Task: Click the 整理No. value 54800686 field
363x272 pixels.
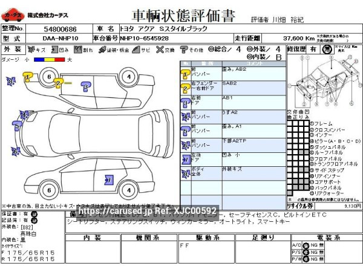Action: click(59, 28)
